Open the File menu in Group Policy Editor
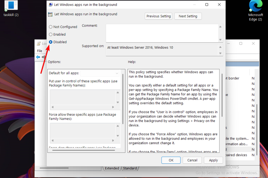This screenshot has height=178, width=268. pos(40,51)
